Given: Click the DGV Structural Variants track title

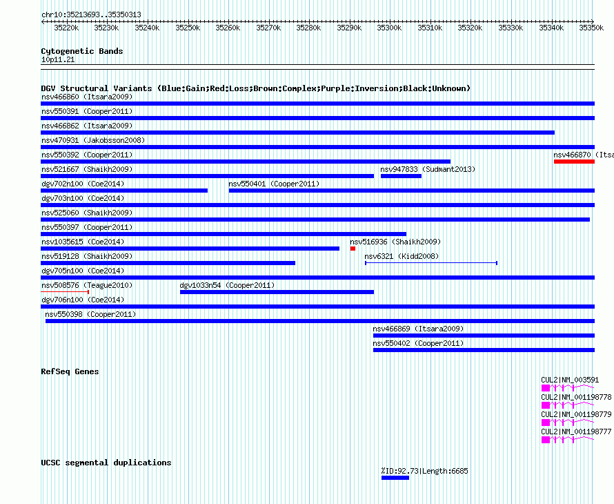Looking at the screenshot, I should (x=256, y=88).
